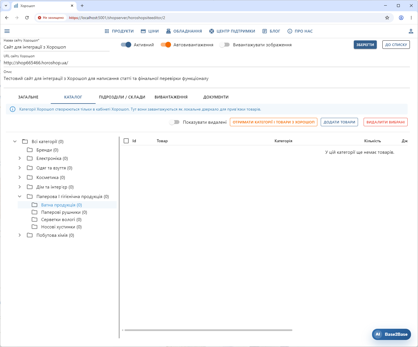The image size is (418, 347).
Task: Switch to the ПІДРОЗДІЛИ / СКЛАДИ tab
Action: point(122,97)
